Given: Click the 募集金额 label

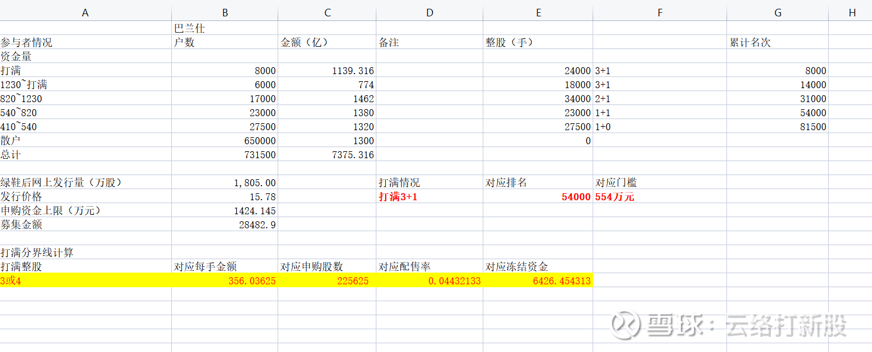Looking at the screenshot, I should point(85,224).
